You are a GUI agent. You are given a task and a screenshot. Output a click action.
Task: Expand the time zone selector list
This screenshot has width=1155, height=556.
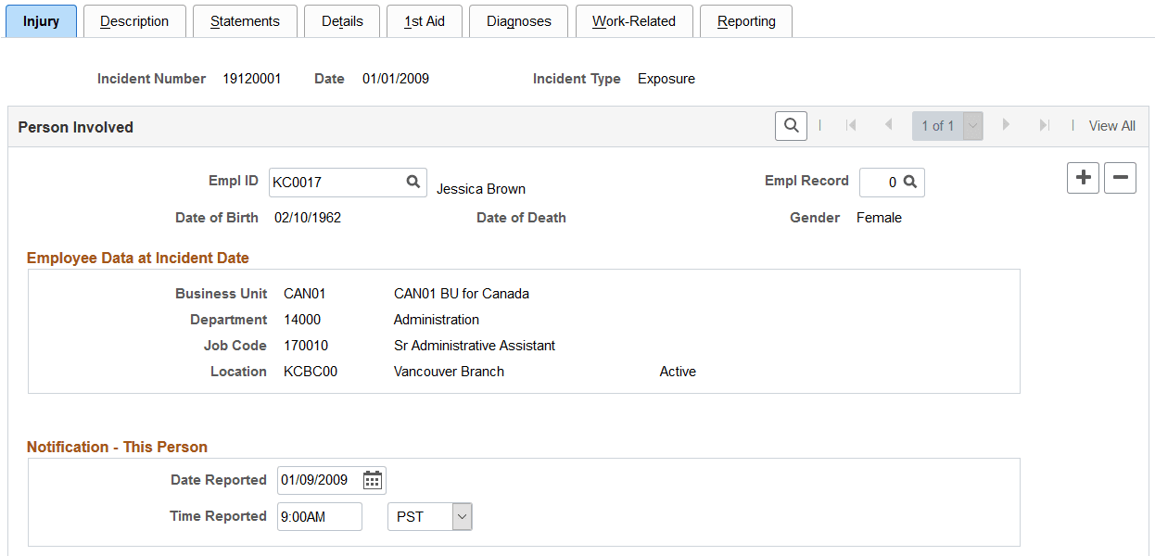(461, 516)
